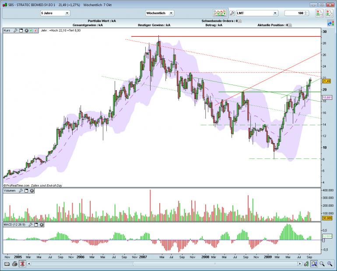The width and height of the screenshot is (337, 271).
Task: Click Jahr Hoch 22,10 Tief 8,00 text
Action: [x=61, y=31]
